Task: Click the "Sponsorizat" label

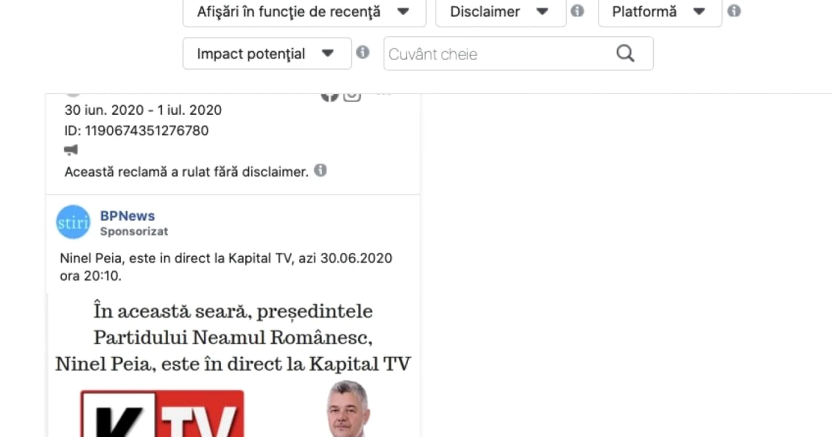Action: pyautogui.click(x=134, y=231)
